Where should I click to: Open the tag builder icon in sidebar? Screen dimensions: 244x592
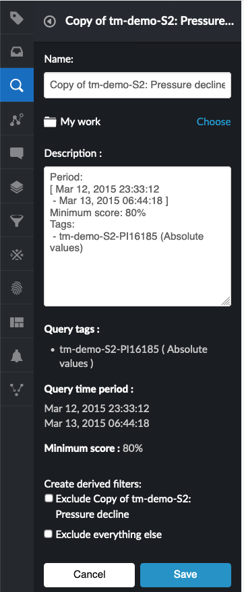coord(17,18)
